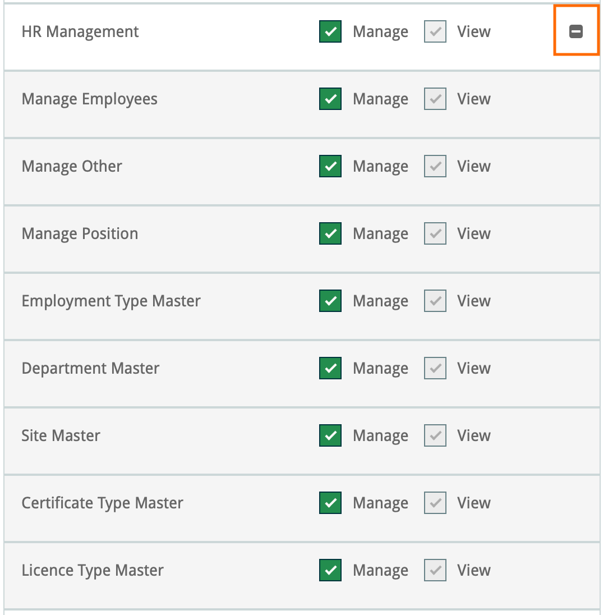This screenshot has width=608, height=615.
Task: Uncheck Manage for Manage Employees
Action: (330, 99)
